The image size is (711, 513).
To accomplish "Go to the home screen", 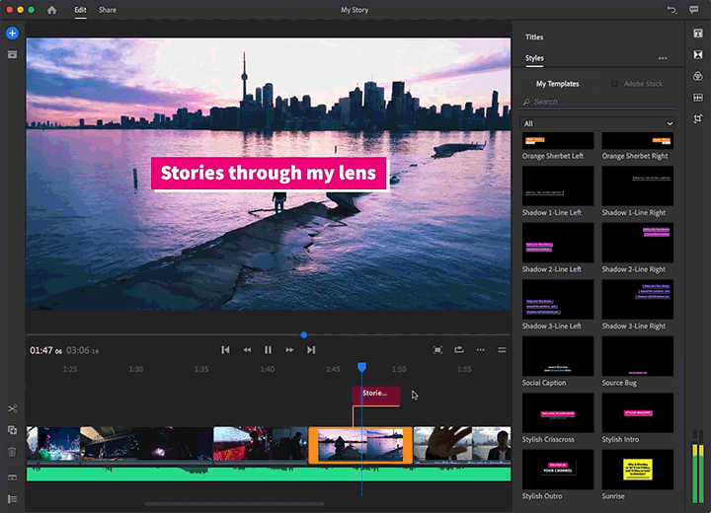I will click(51, 10).
